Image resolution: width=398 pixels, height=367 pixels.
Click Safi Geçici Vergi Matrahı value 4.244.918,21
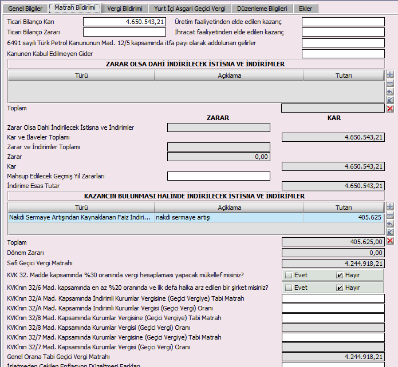[x=333, y=264]
